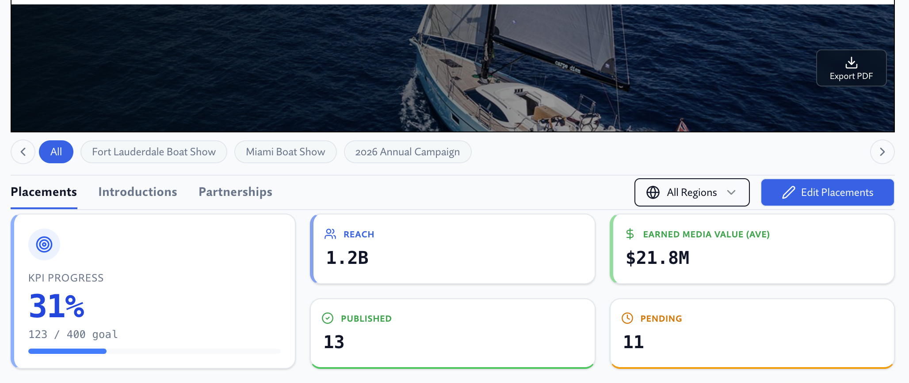
Task: Click the dollar icon beside Earned Media Value
Action: (630, 234)
